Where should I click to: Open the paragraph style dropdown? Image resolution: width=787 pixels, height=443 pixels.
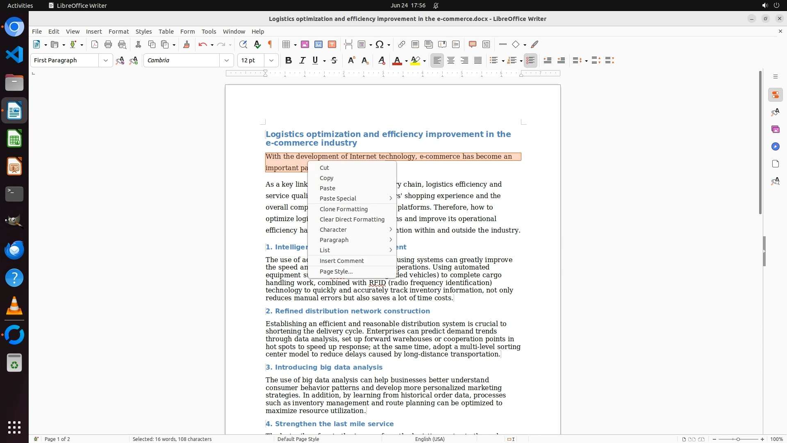106,61
